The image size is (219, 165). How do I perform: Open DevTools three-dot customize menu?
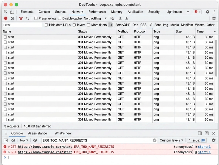[x=214, y=12]
